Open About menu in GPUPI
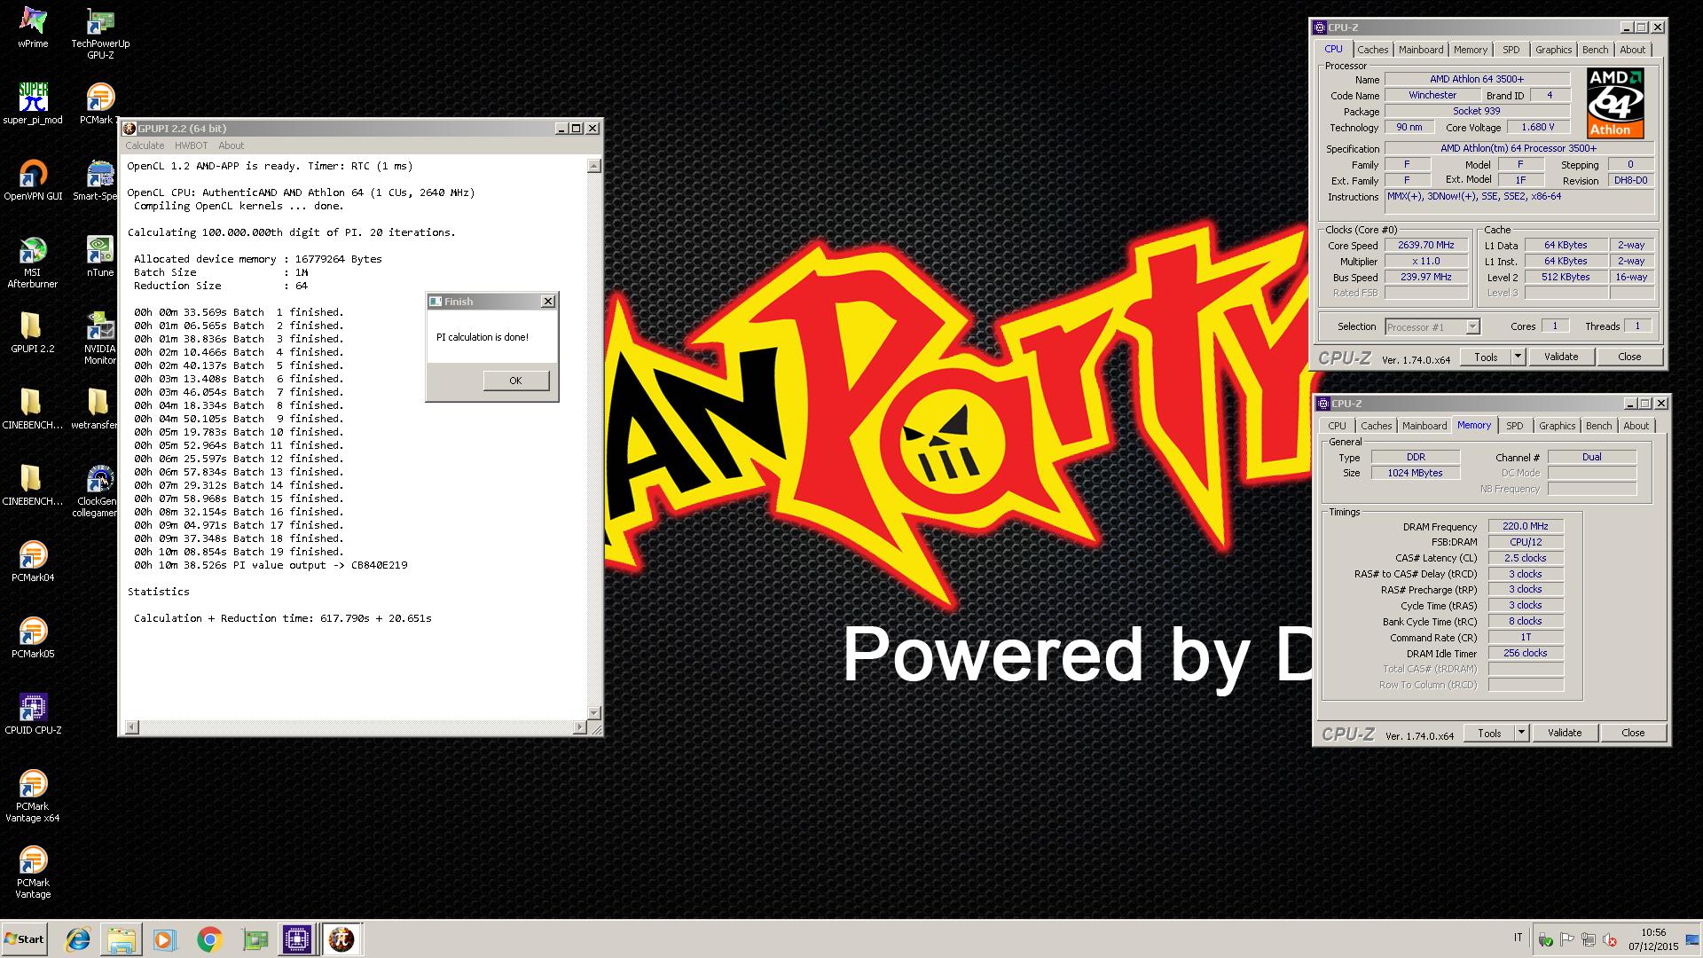The image size is (1703, 958). click(x=231, y=145)
